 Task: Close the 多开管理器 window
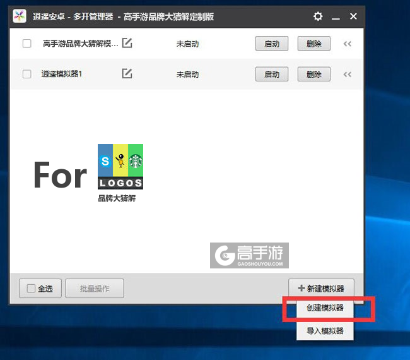click(353, 16)
